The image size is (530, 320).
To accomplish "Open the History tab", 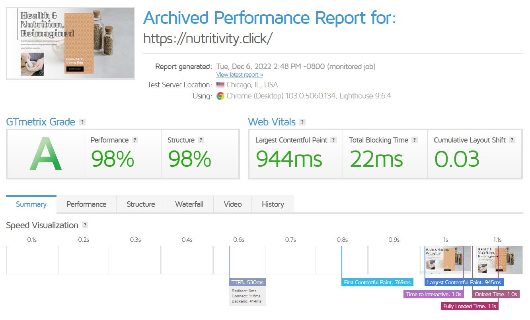I will [273, 204].
